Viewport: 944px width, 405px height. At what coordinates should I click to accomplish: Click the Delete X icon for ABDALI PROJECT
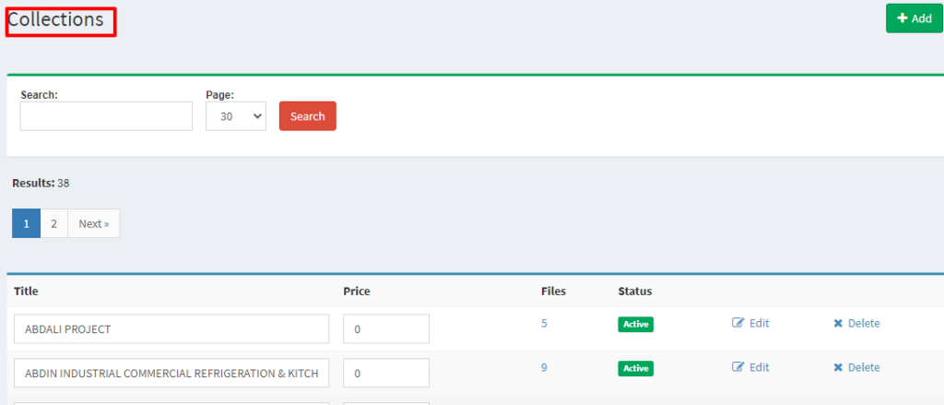837,324
